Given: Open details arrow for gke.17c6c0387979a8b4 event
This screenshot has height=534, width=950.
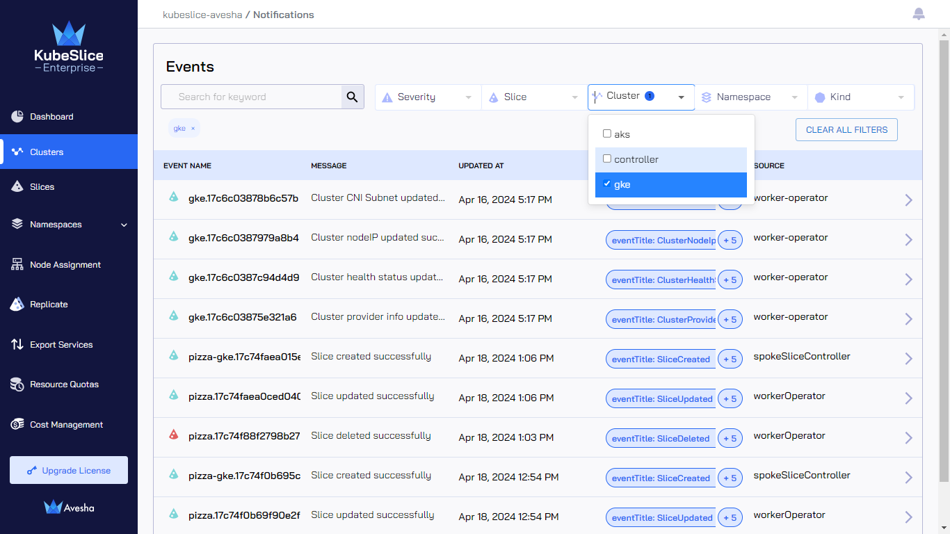Looking at the screenshot, I should pyautogui.click(x=908, y=239).
